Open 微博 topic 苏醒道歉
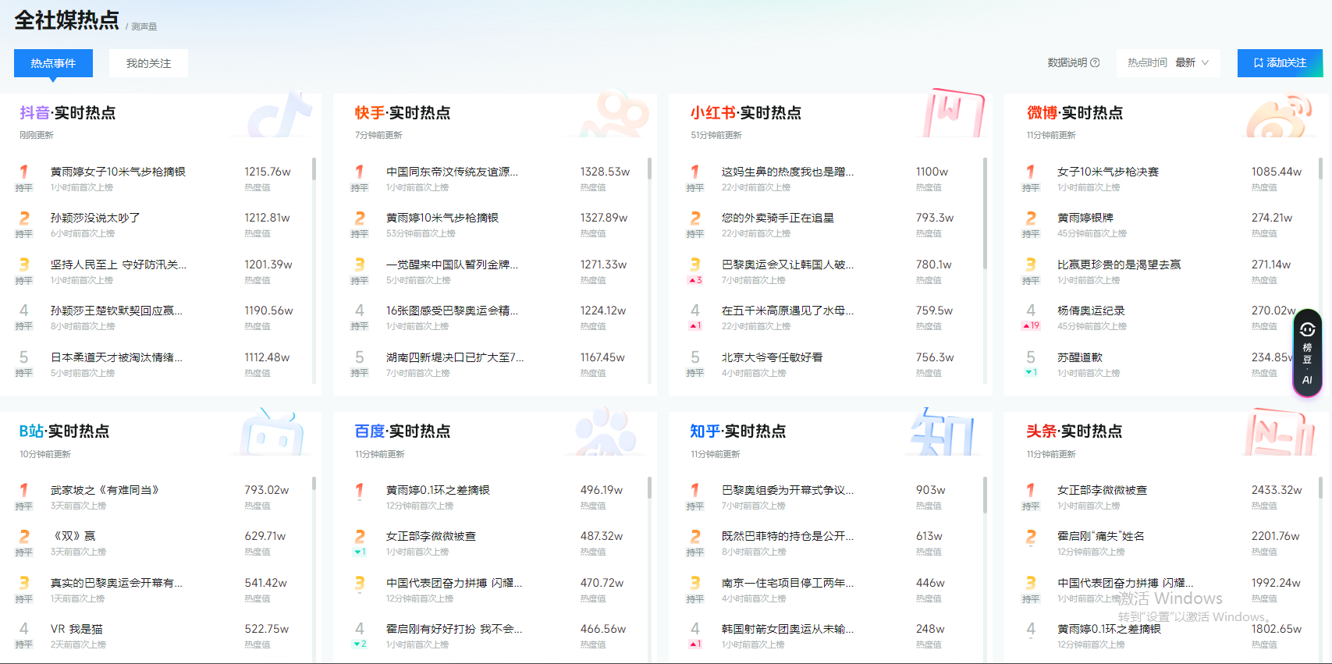The height and width of the screenshot is (664, 1332). (1080, 357)
